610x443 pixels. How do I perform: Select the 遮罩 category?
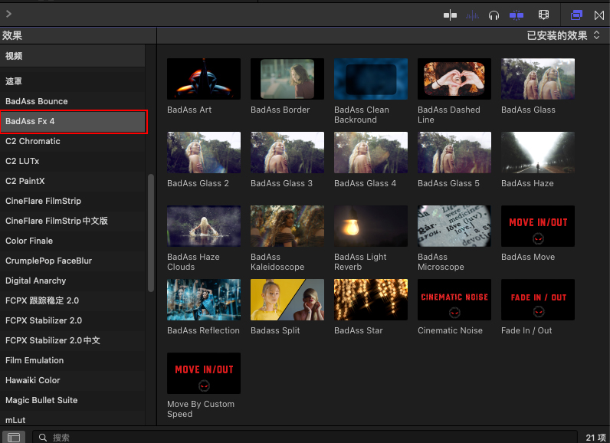[72, 81]
